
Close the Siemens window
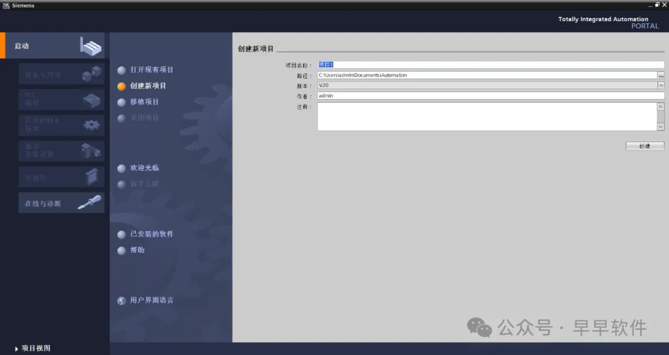pos(664,5)
